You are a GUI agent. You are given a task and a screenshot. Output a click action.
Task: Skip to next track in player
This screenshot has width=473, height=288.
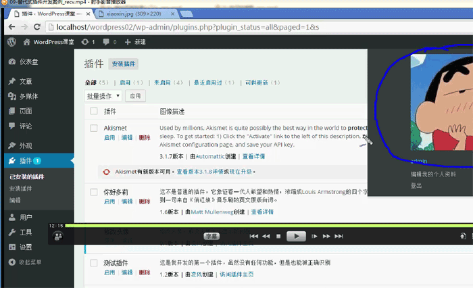[339, 237]
